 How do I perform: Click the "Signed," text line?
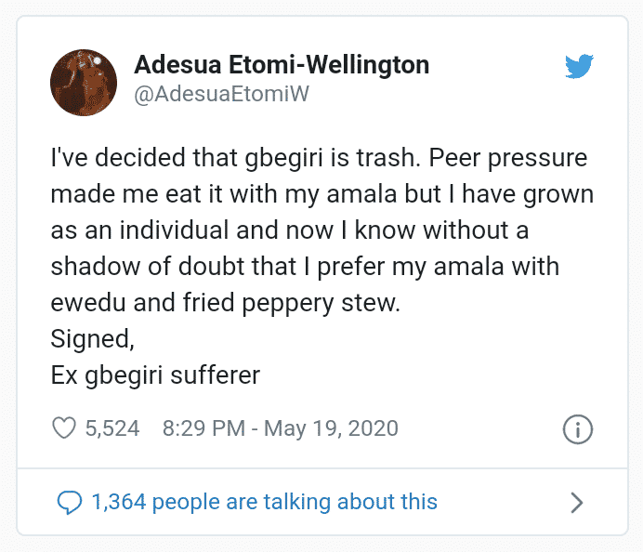point(92,339)
